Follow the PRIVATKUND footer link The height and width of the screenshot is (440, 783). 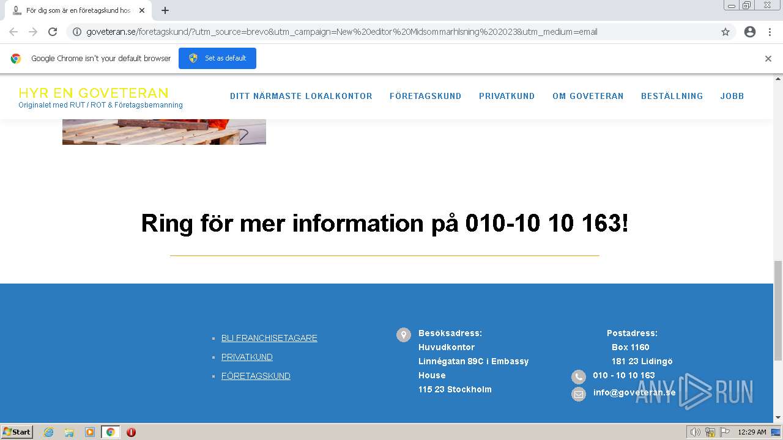click(x=247, y=357)
